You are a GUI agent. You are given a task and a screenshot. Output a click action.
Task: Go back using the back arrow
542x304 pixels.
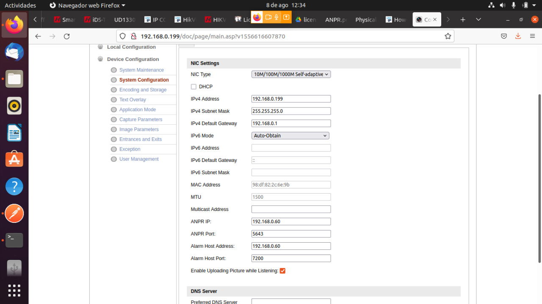tap(38, 36)
